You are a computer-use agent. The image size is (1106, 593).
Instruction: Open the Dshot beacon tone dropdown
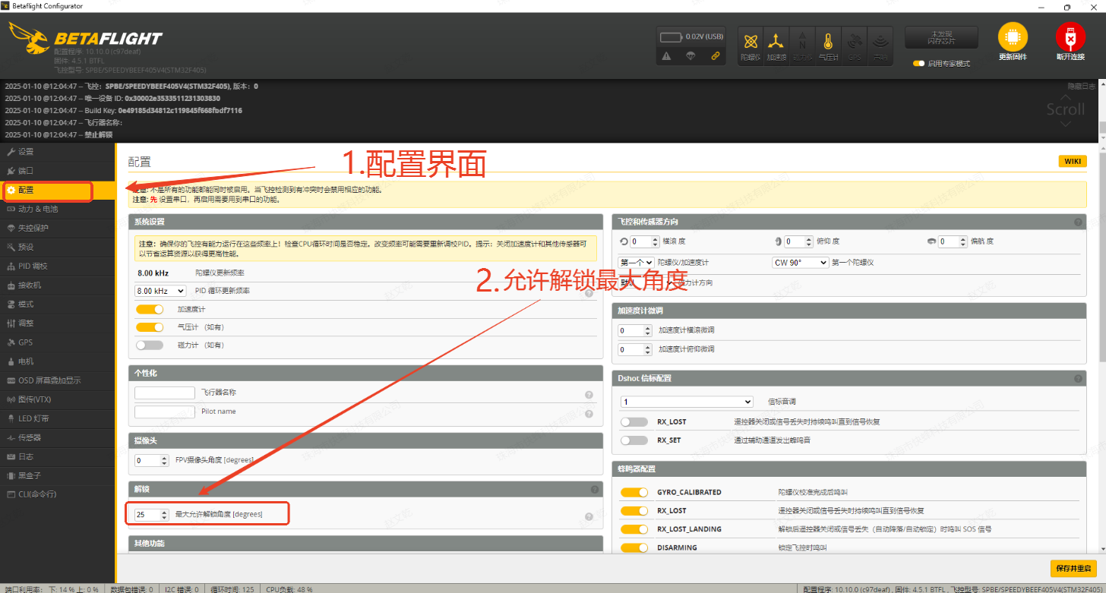coord(687,402)
